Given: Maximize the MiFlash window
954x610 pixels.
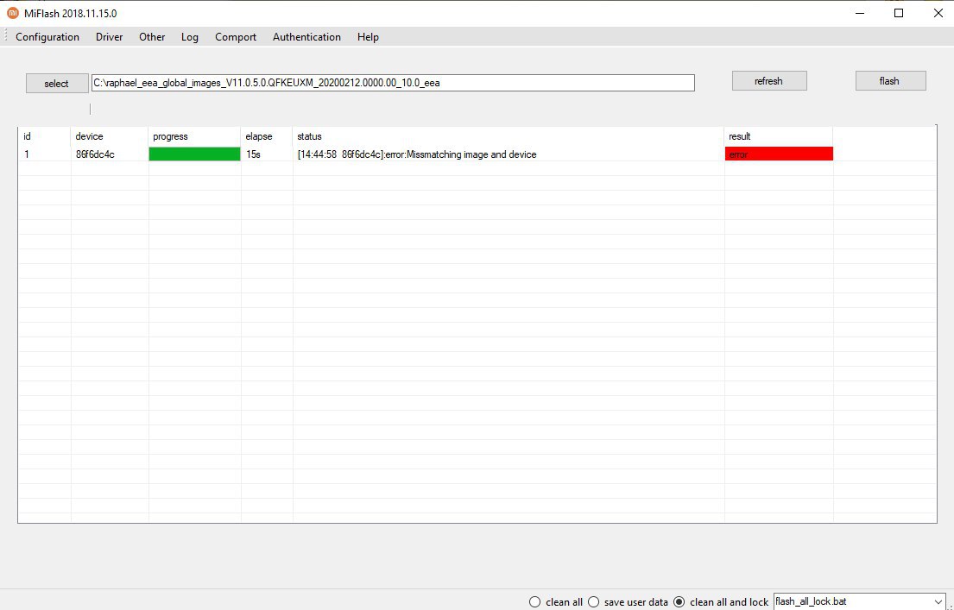Looking at the screenshot, I should (899, 14).
